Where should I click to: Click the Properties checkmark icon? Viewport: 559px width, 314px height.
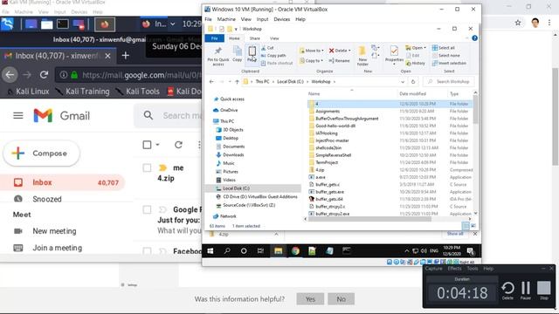pos(394,51)
